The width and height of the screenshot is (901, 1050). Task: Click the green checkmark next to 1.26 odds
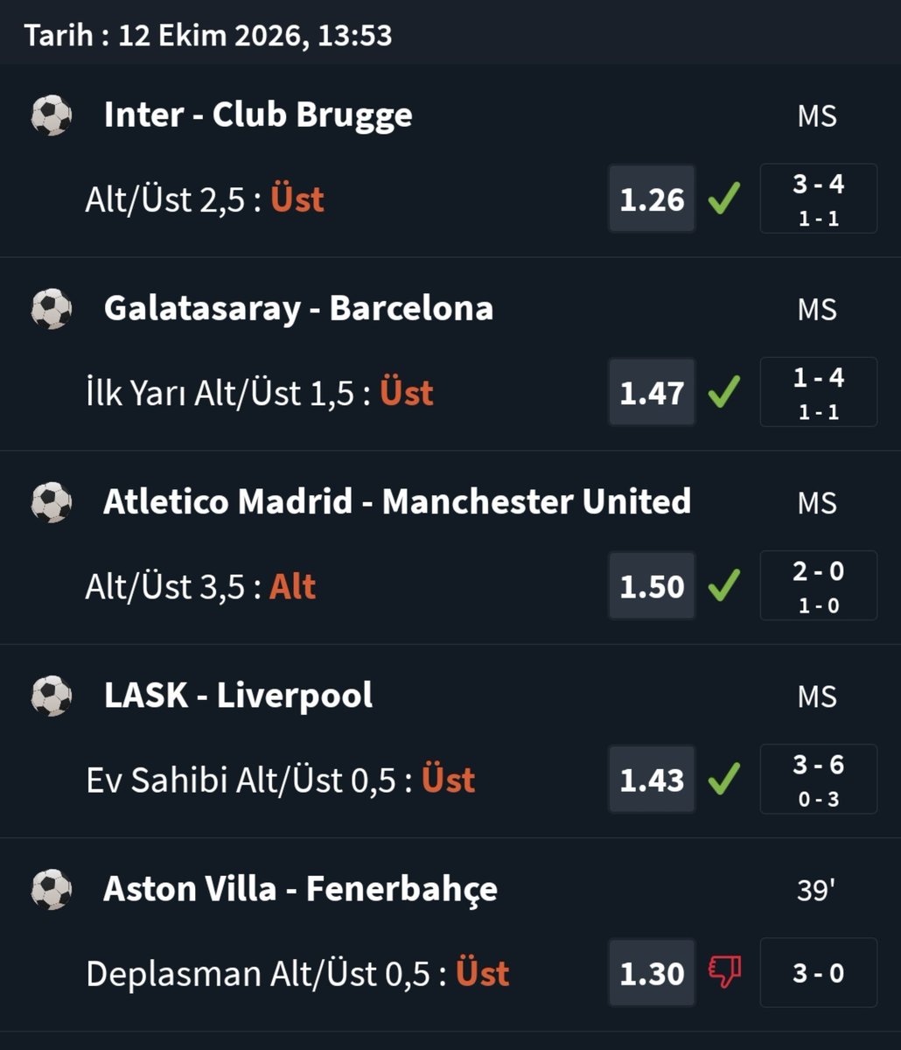pos(724,199)
